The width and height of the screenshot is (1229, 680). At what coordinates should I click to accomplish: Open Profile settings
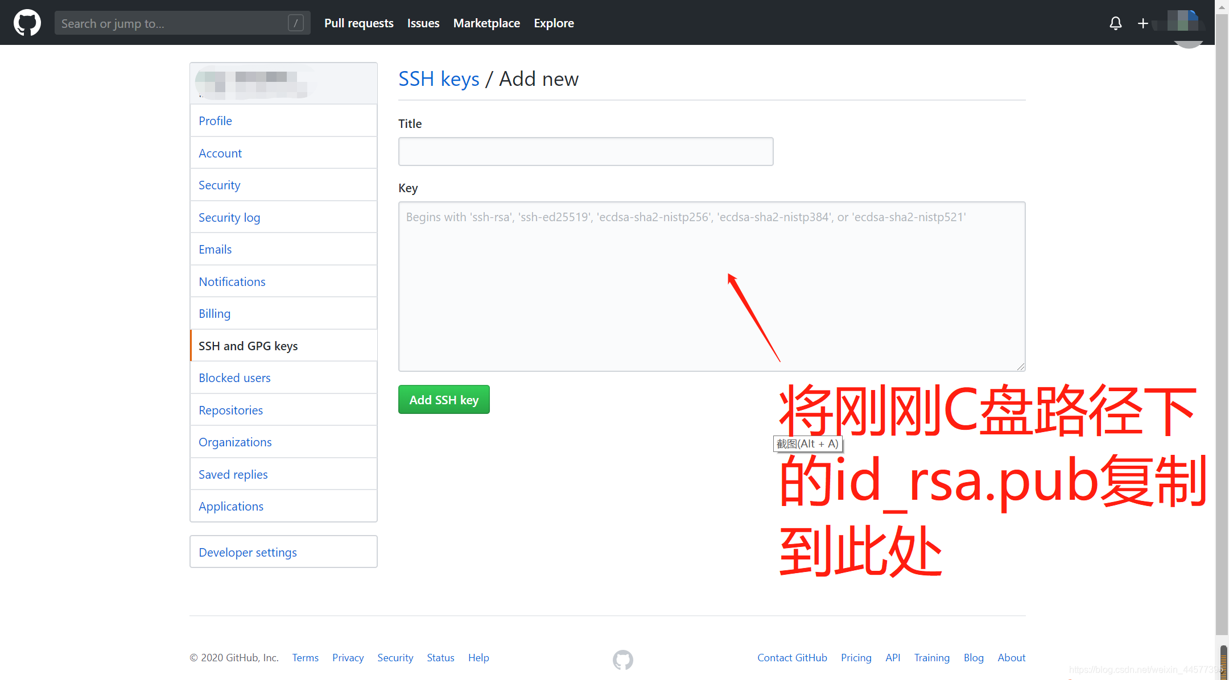pos(283,121)
